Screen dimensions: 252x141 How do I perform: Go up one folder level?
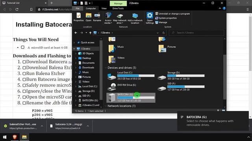[x=90, y=33]
